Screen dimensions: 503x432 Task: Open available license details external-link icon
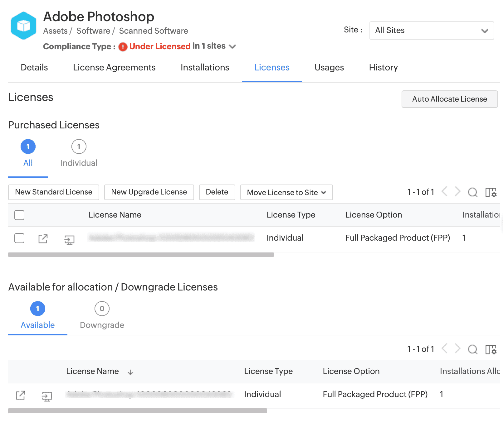tap(21, 395)
